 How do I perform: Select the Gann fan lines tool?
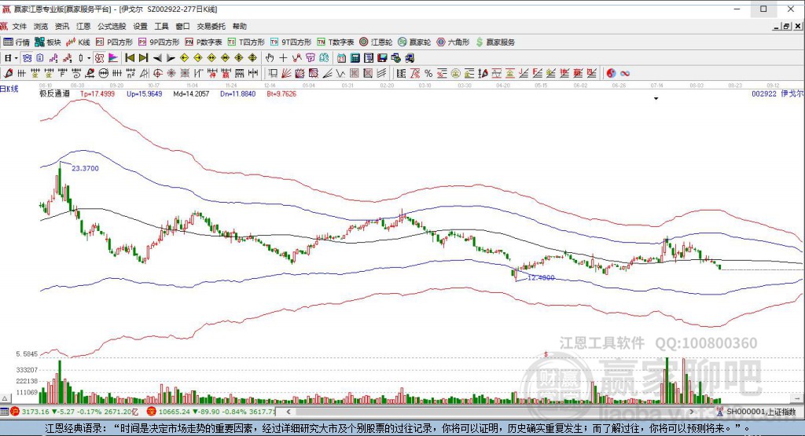[285, 73]
